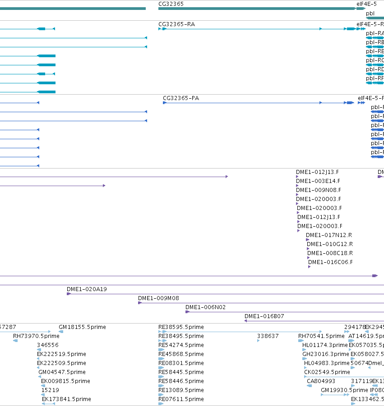384x406 pixels.
Task: Open the GH23016.3prime EST label
Action: click(326, 354)
